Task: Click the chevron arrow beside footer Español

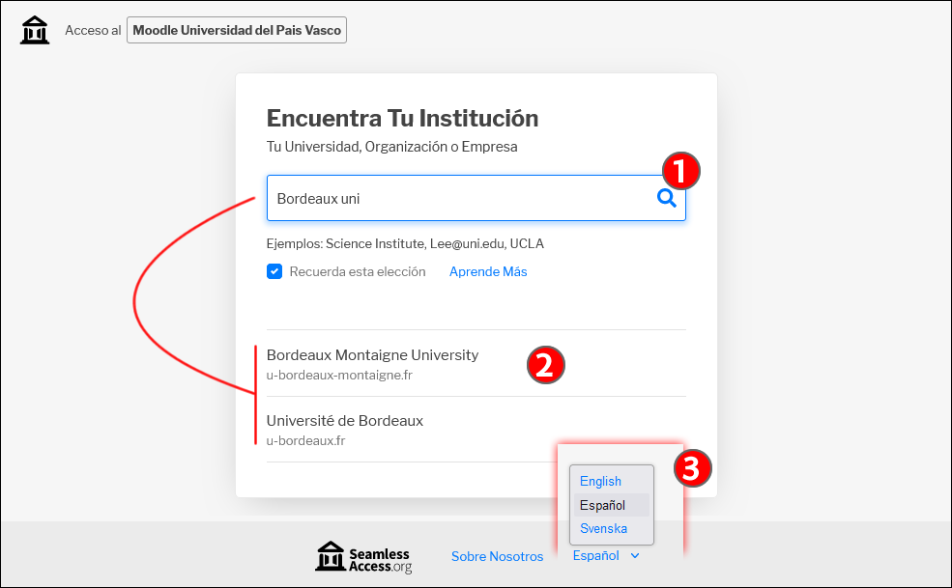Action: tap(635, 556)
